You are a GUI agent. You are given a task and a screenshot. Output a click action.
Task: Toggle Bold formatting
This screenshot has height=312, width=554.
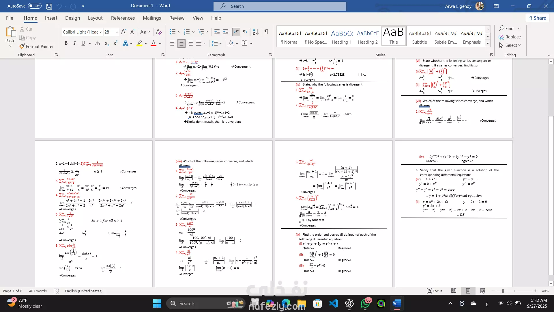[66, 43]
